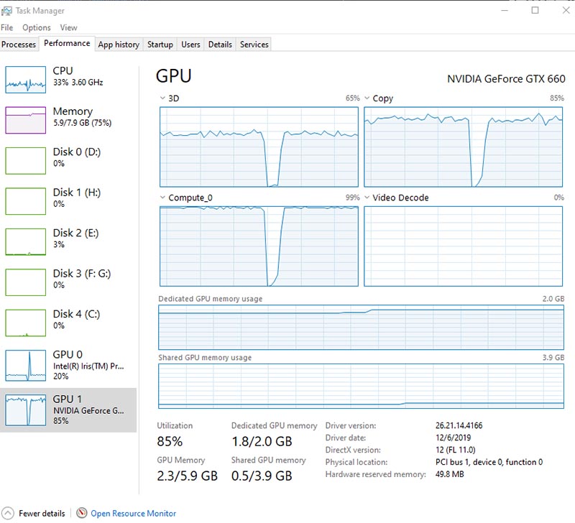This screenshot has width=575, height=523.
Task: Click the 2.3/5.9 GB GPU Memory value
Action: click(x=187, y=476)
